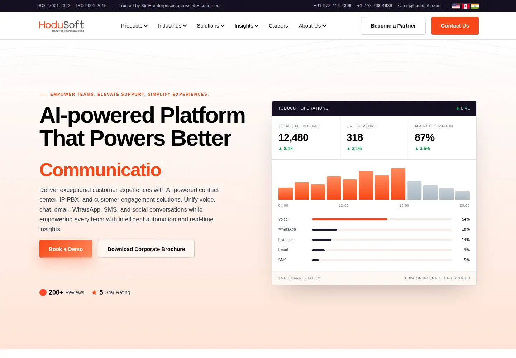Click the orange star rating icon
The width and height of the screenshot is (516, 358).
94,292
